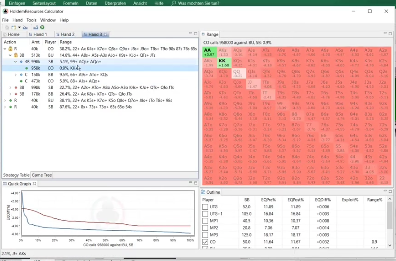
Task: Maximize the Outline panel
Action: click(x=390, y=191)
